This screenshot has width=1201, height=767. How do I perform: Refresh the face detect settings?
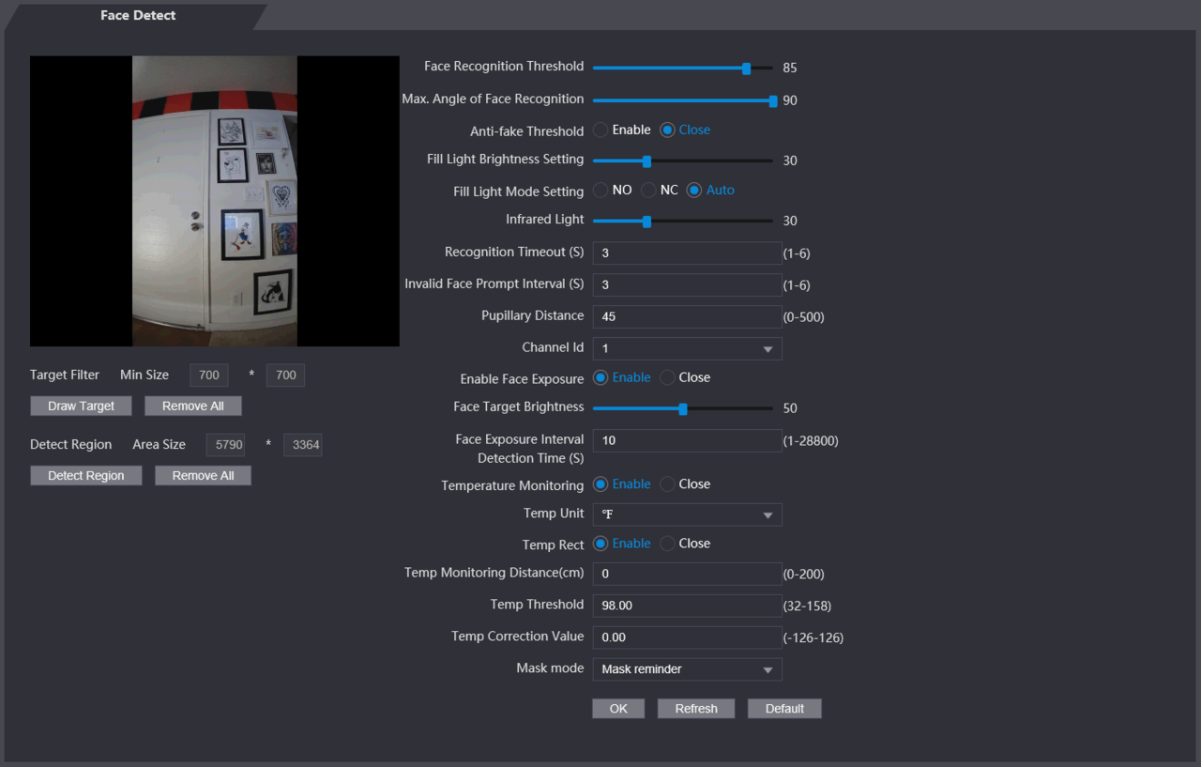pos(696,709)
